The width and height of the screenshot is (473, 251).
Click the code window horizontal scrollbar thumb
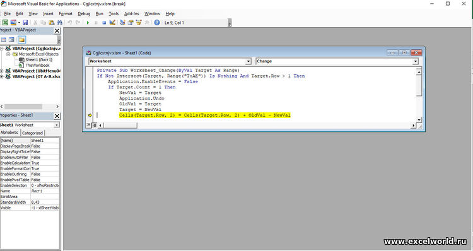[x=120, y=125]
